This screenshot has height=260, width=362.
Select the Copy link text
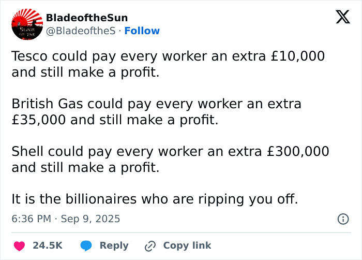click(x=187, y=245)
